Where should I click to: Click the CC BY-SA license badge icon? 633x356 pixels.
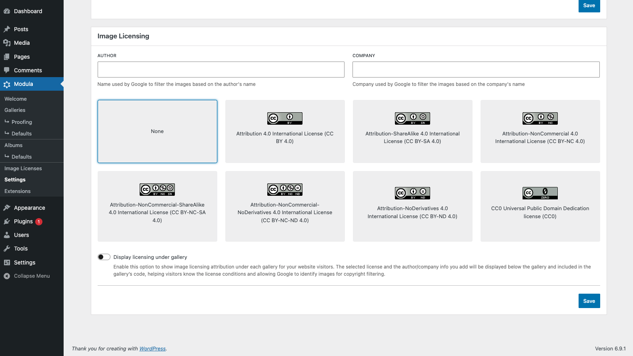click(x=412, y=118)
